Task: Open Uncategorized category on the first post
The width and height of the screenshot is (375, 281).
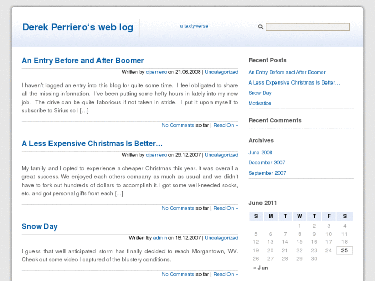Action: click(221, 72)
